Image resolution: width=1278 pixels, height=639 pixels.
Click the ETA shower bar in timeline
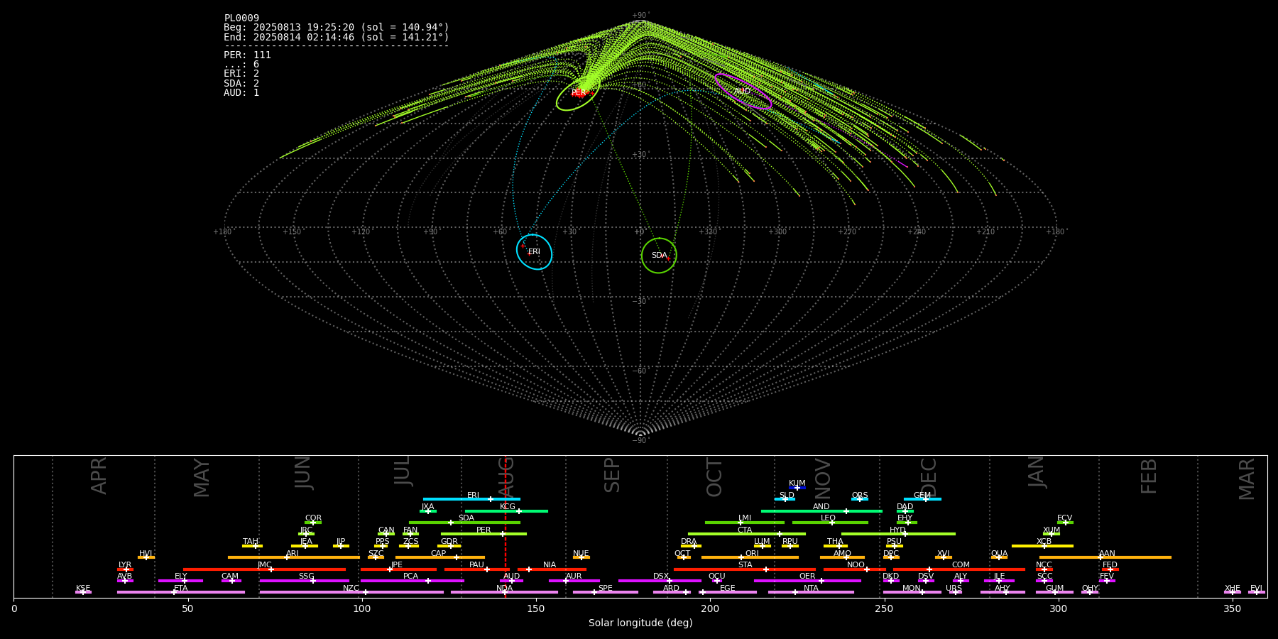click(181, 592)
